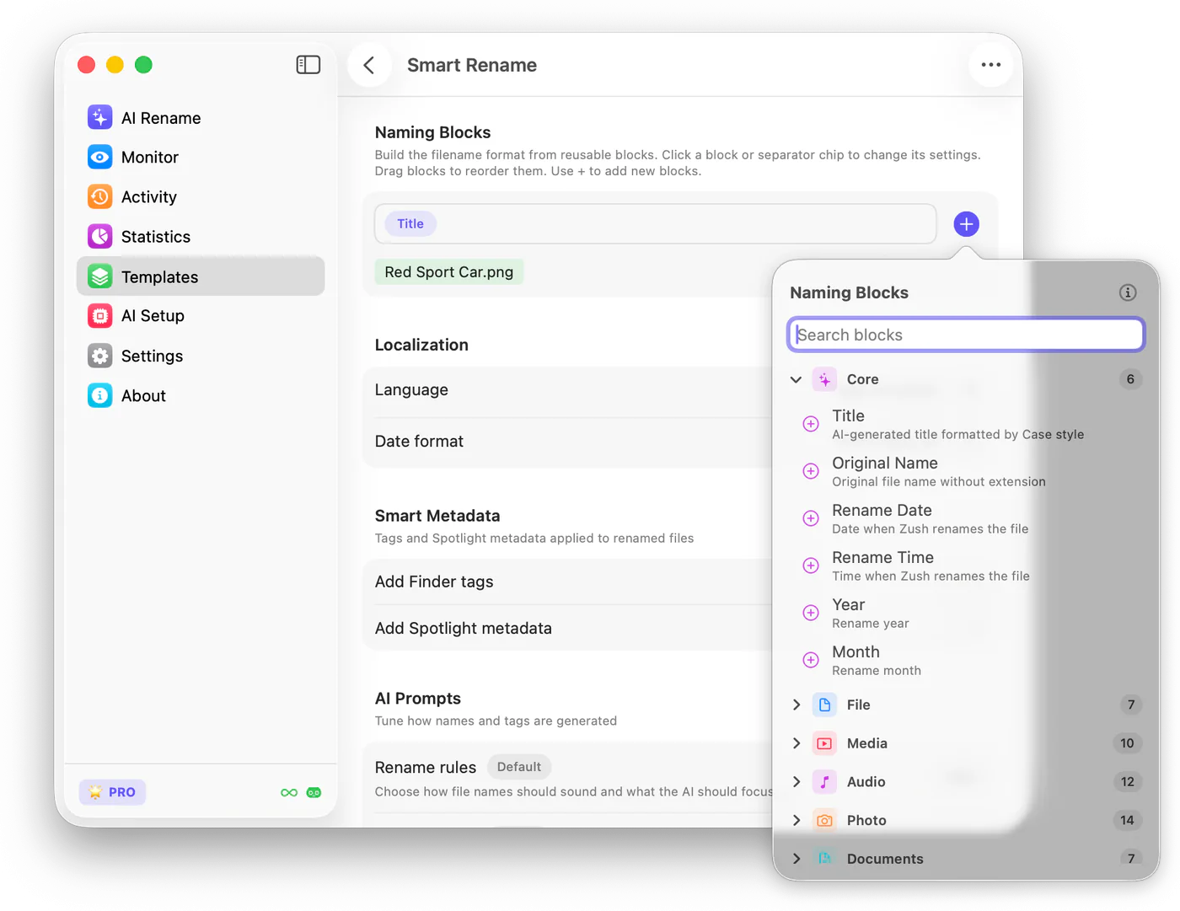Click the Photo camera category icon

tap(824, 820)
